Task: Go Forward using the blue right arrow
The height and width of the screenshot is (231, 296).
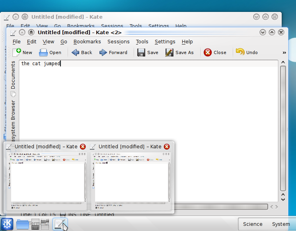Action: pos(113,52)
